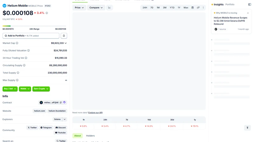The width and height of the screenshot is (254, 142).
Task: Toggle the Insights side panel icon
Action: pos(250,4)
